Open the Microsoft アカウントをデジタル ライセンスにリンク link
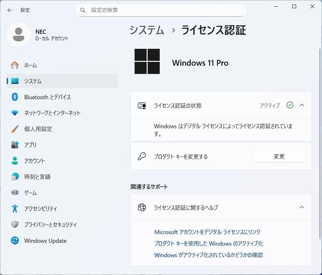This screenshot has height=275, width=322. 208,232
